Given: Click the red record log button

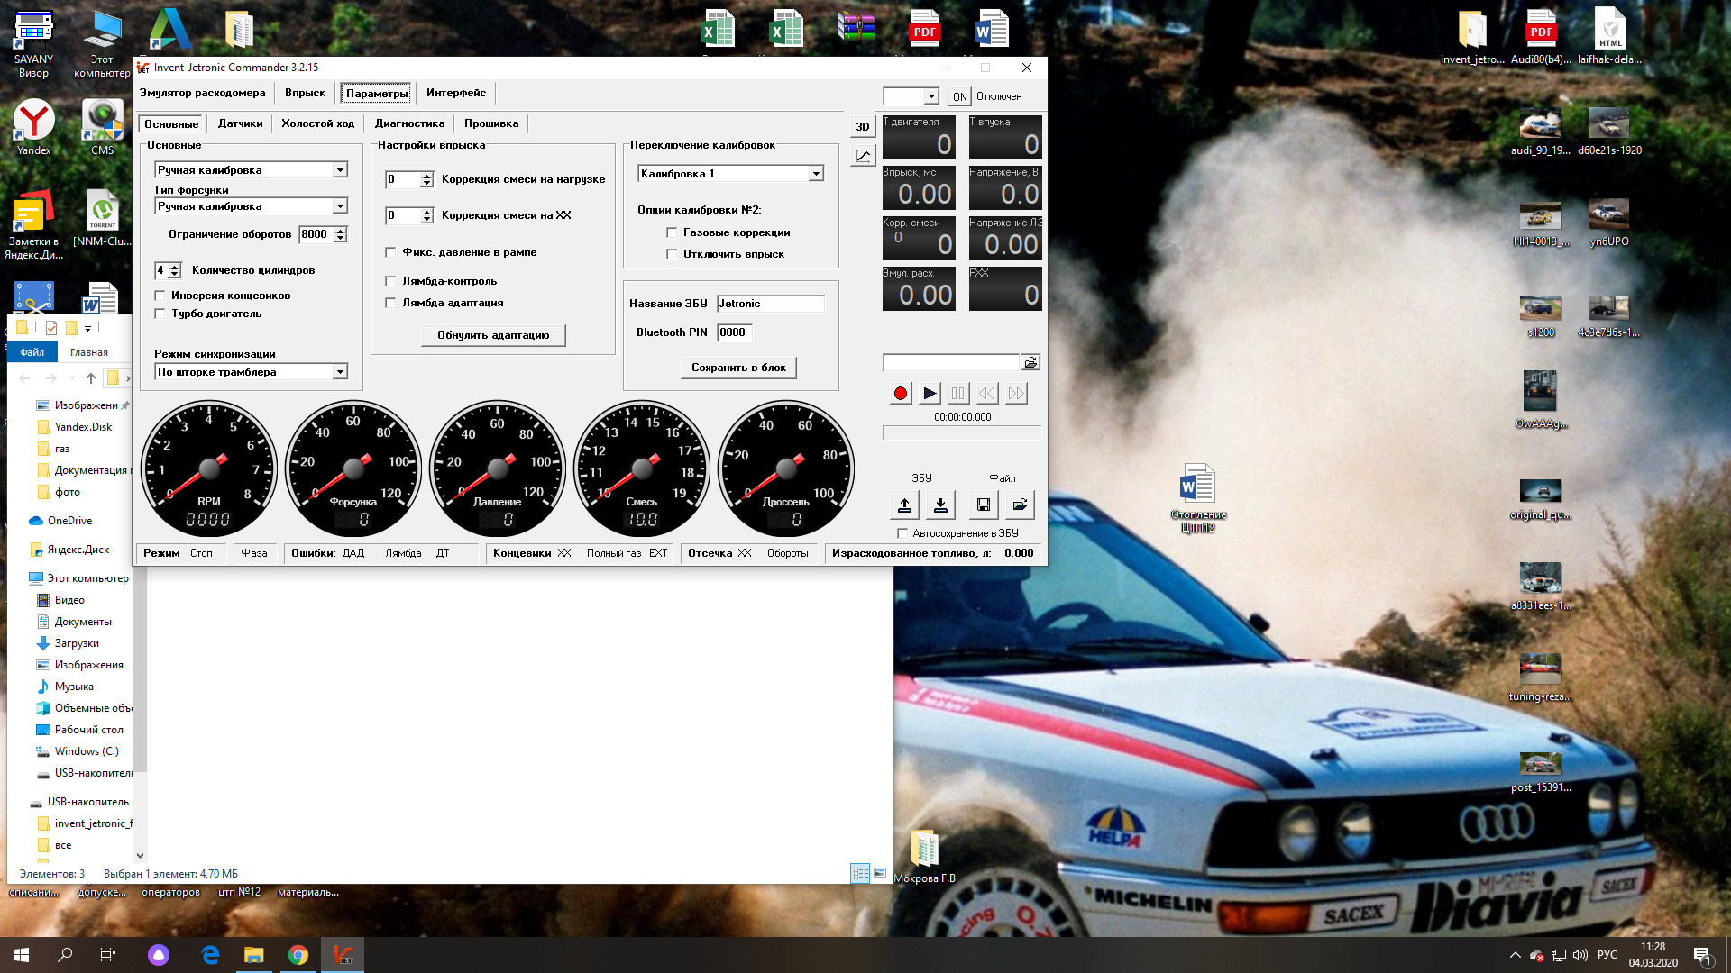Looking at the screenshot, I should (900, 394).
